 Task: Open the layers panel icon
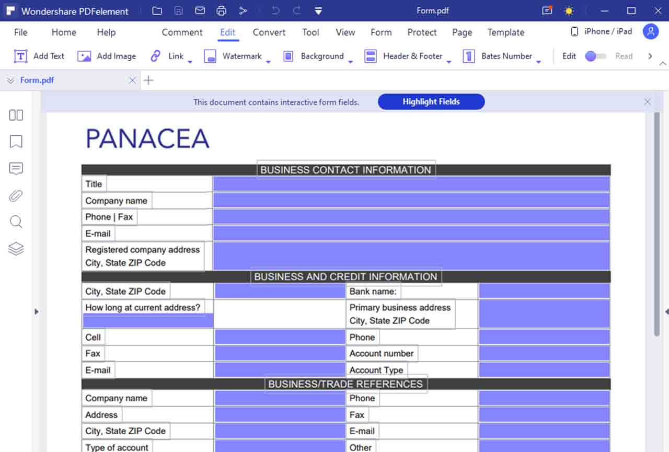[x=16, y=249]
